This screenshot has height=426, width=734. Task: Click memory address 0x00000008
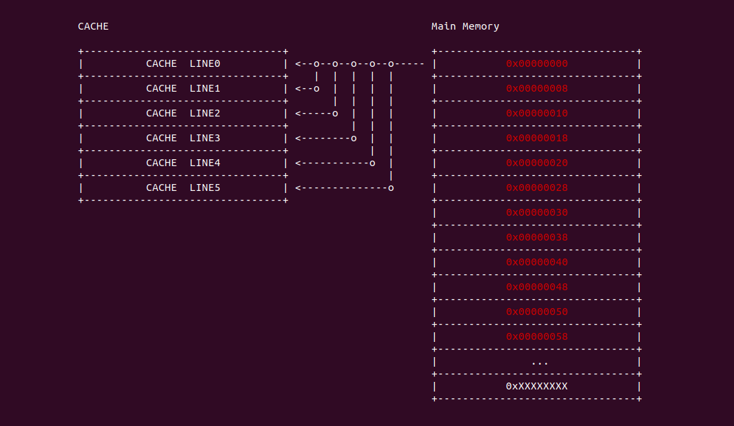(537, 89)
